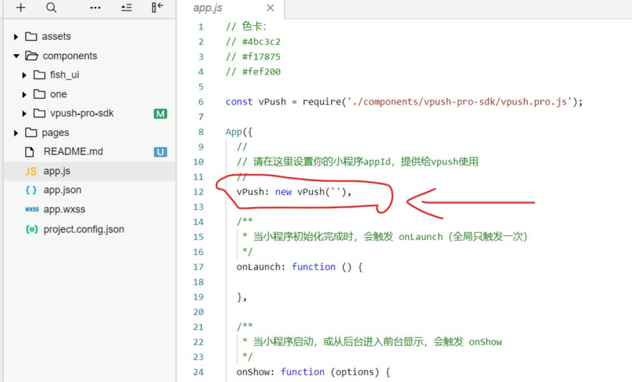
Task: Click the JS icon of app.js
Action: click(x=31, y=171)
